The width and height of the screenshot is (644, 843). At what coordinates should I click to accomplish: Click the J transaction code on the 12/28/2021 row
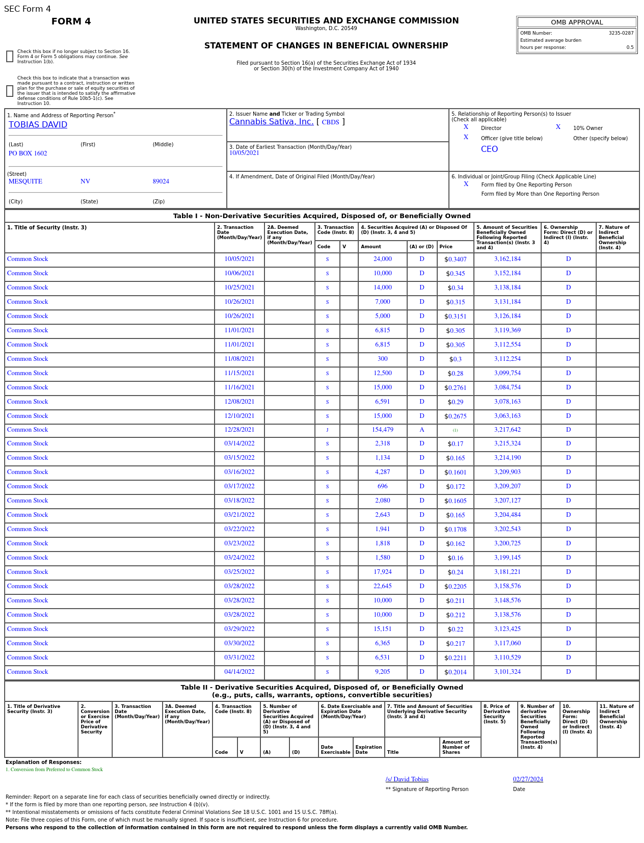point(327,430)
